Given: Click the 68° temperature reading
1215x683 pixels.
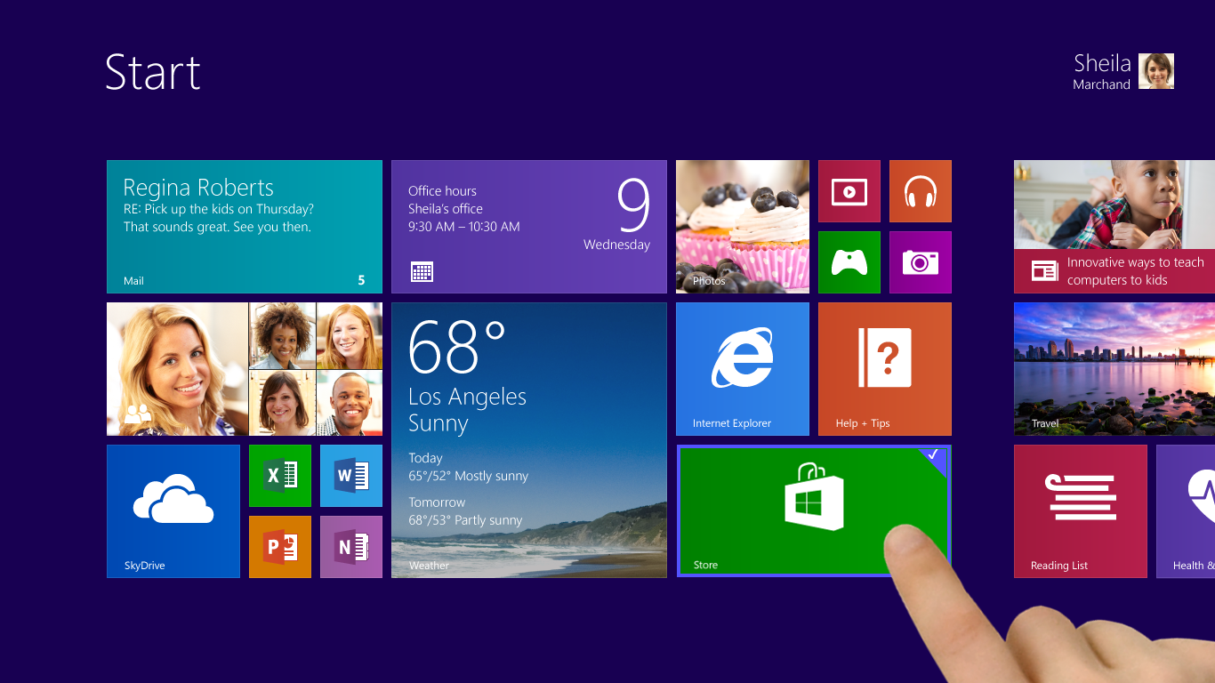Looking at the screenshot, I should 457,348.
